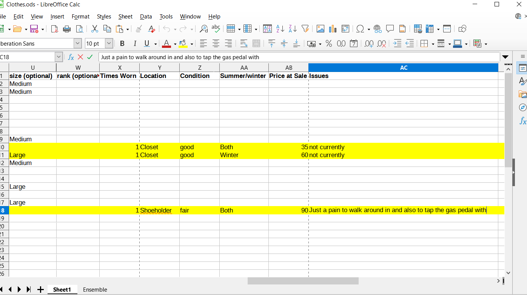The height and width of the screenshot is (295, 527).
Task: Click the formula input line
Action: pos(299,57)
